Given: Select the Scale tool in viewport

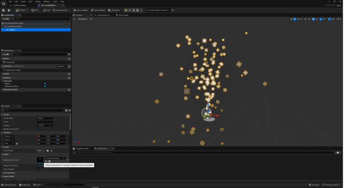Looking at the screenshot, I should (301, 19).
